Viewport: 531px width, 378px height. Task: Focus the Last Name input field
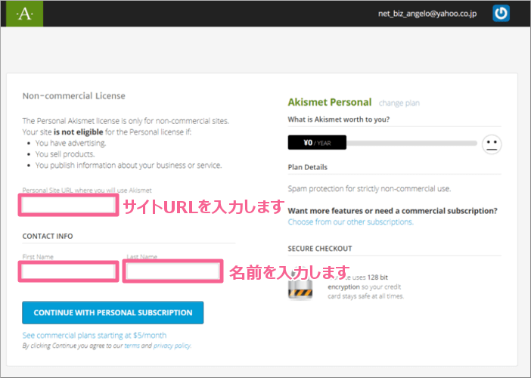(x=172, y=271)
